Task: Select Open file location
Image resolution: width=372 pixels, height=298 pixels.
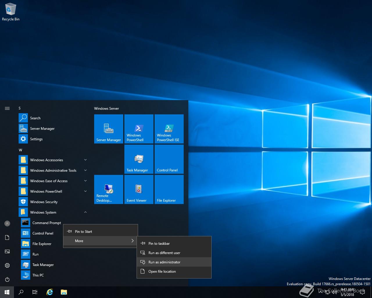Action: pyautogui.click(x=174, y=271)
